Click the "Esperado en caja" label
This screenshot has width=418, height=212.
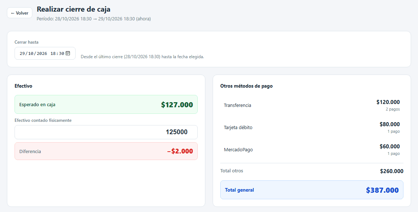click(x=37, y=104)
